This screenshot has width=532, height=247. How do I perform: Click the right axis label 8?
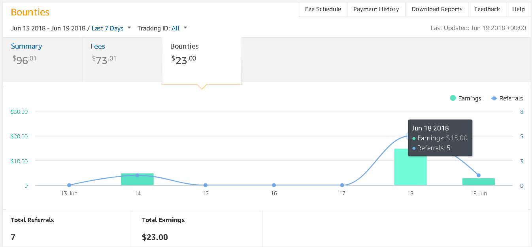tap(522, 112)
